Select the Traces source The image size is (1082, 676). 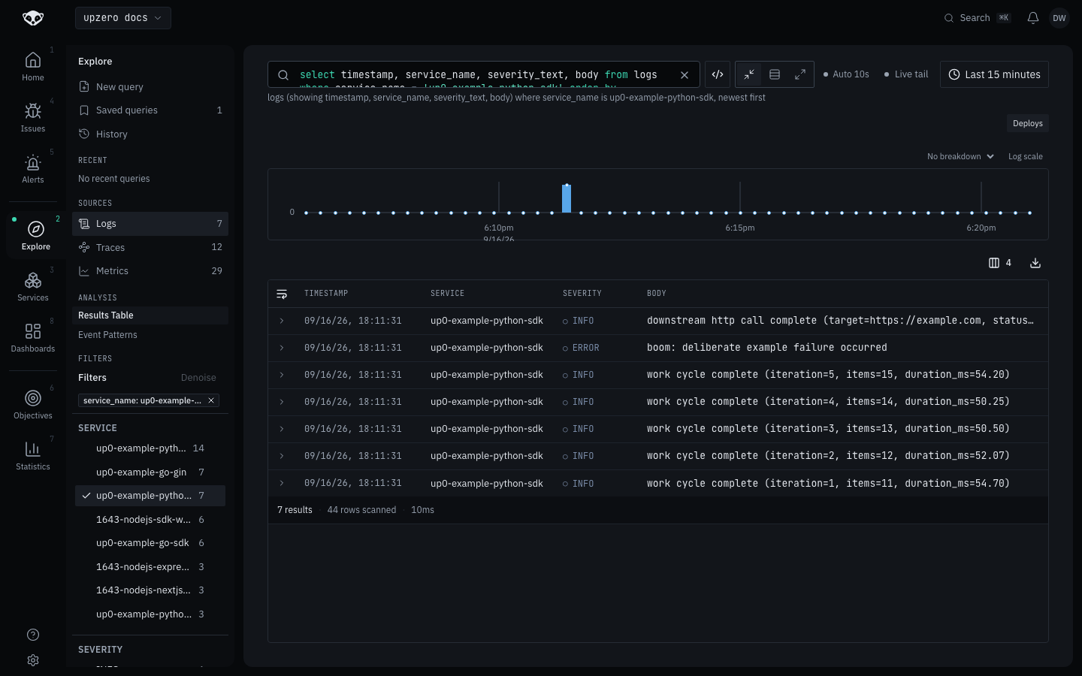click(150, 247)
